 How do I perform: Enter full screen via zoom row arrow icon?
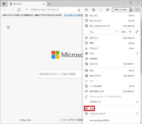pyautogui.click(x=137, y=32)
